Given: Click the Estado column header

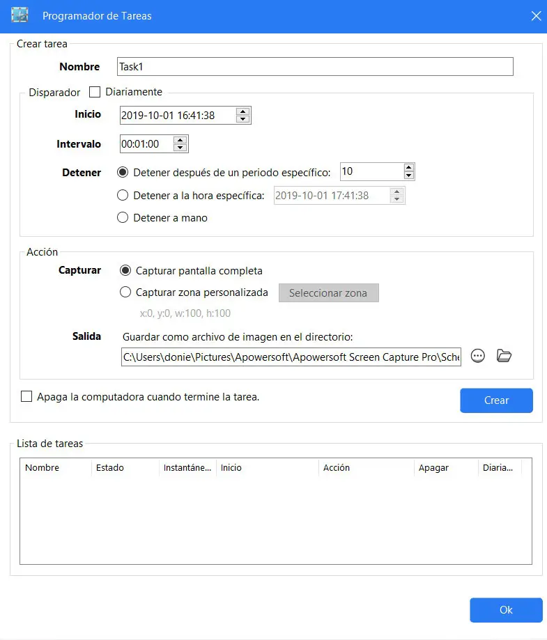Looking at the screenshot, I should pyautogui.click(x=110, y=468).
